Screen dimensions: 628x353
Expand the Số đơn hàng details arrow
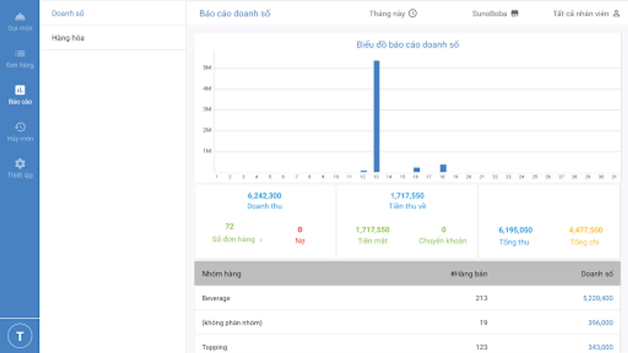click(x=261, y=240)
